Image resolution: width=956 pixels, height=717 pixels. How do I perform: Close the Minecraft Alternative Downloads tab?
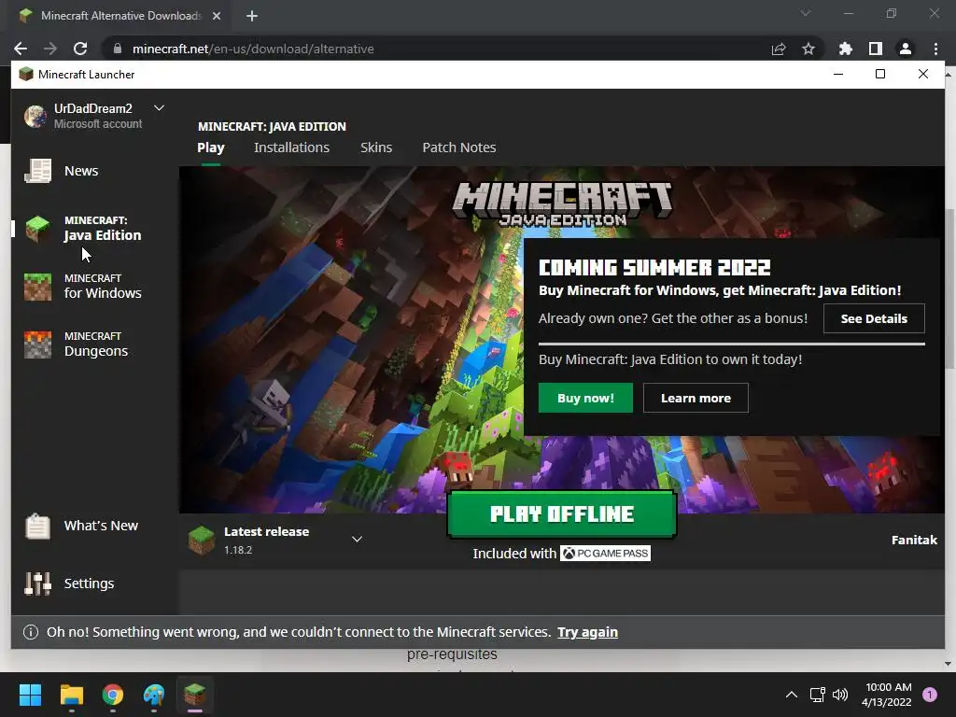[x=217, y=16]
